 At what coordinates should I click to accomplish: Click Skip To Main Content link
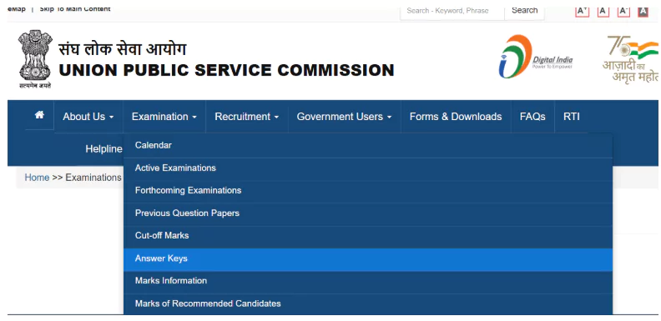point(75,9)
